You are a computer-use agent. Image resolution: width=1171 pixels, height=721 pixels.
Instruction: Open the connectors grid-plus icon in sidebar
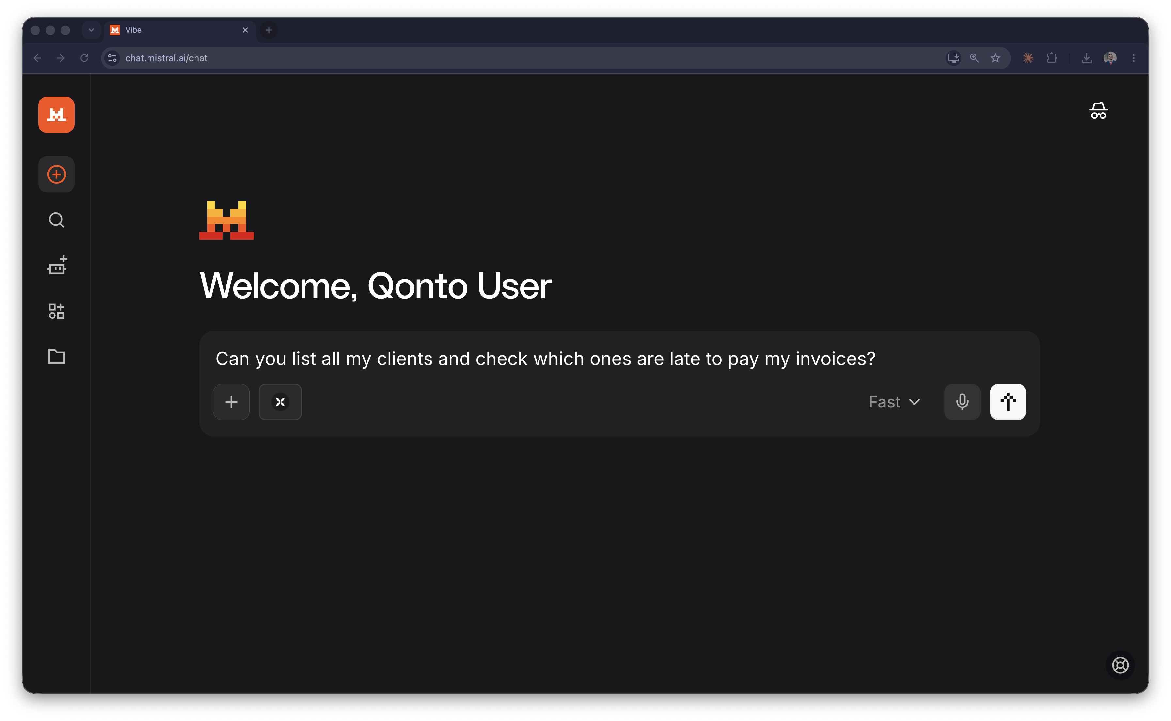pyautogui.click(x=56, y=311)
